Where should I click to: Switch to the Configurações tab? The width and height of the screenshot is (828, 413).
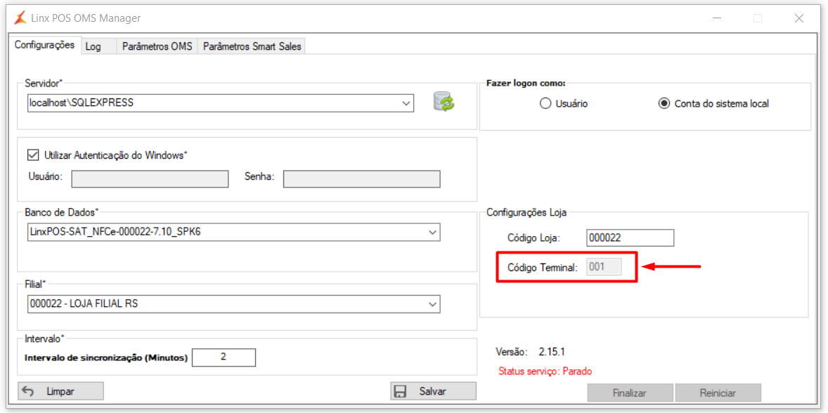45,45
